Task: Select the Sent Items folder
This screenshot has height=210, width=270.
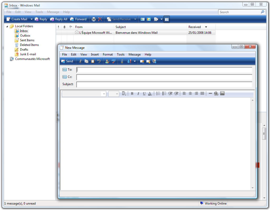Action: coord(25,40)
